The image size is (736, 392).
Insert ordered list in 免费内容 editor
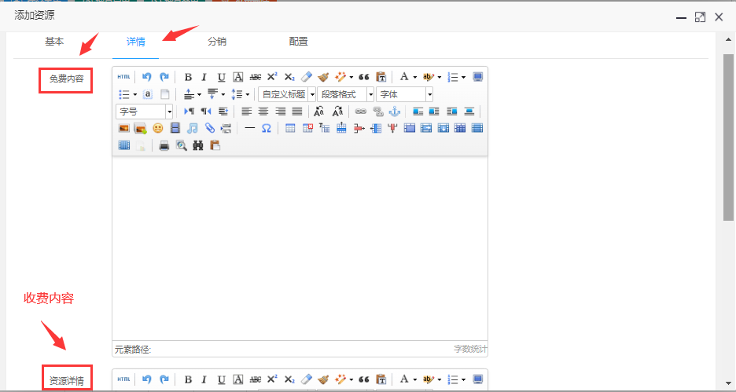click(x=452, y=77)
